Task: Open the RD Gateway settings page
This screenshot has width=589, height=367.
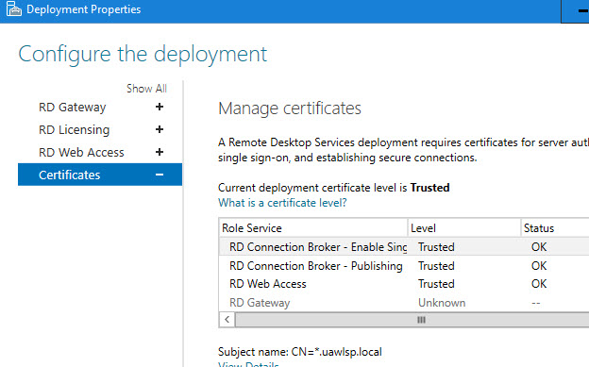Action: (x=72, y=108)
